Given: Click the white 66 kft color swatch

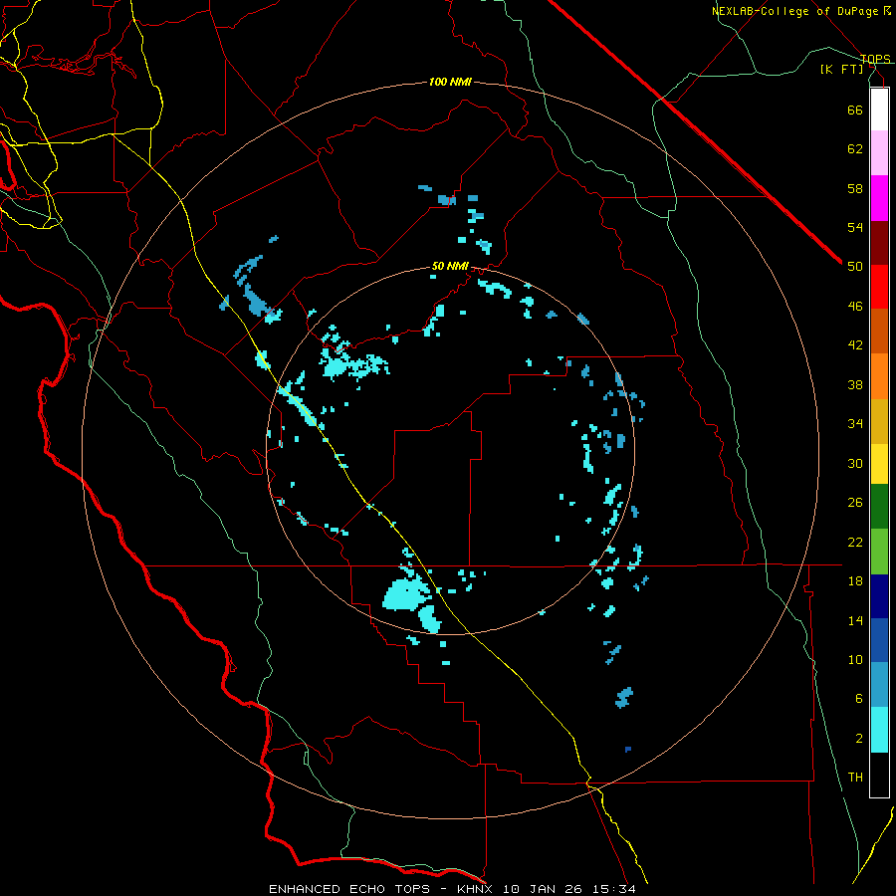Looking at the screenshot, I should pyautogui.click(x=879, y=110).
